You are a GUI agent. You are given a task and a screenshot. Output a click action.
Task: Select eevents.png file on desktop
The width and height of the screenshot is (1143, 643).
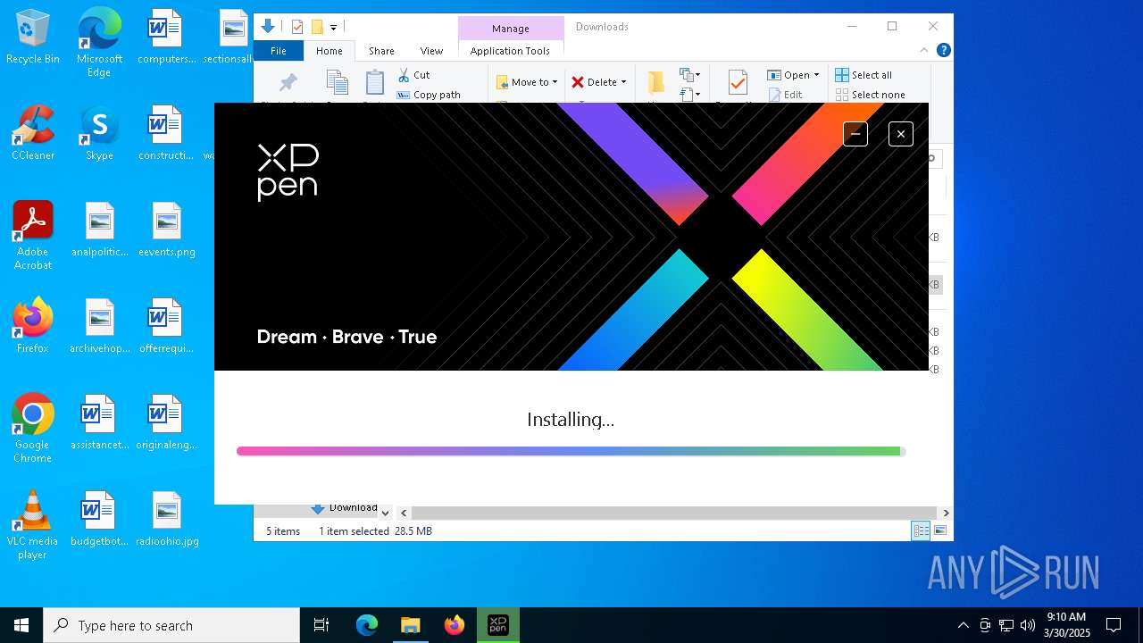click(x=167, y=230)
